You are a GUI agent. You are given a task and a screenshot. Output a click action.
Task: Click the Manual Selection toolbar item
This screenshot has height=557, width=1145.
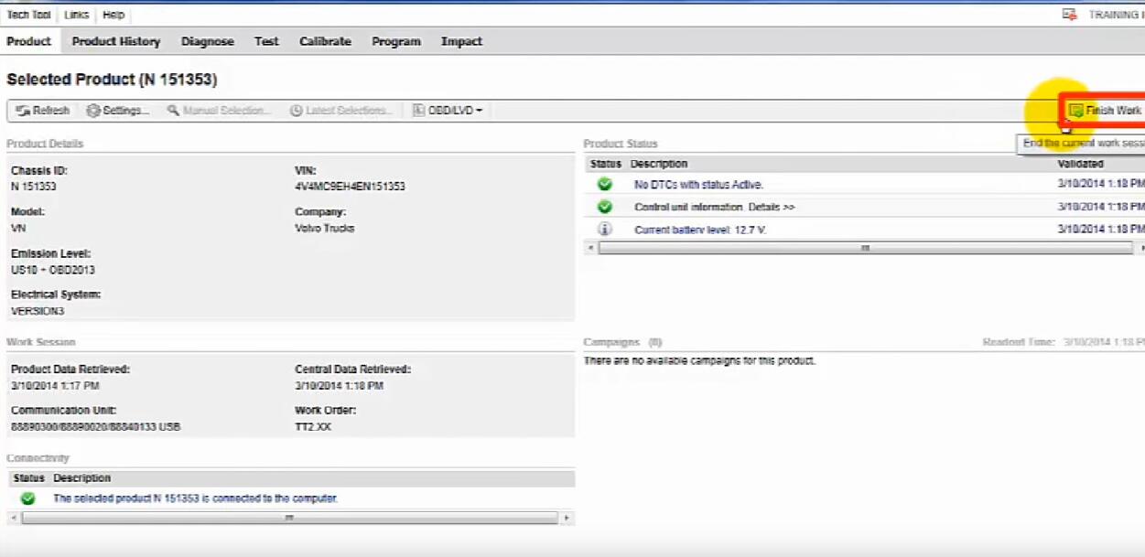[220, 111]
